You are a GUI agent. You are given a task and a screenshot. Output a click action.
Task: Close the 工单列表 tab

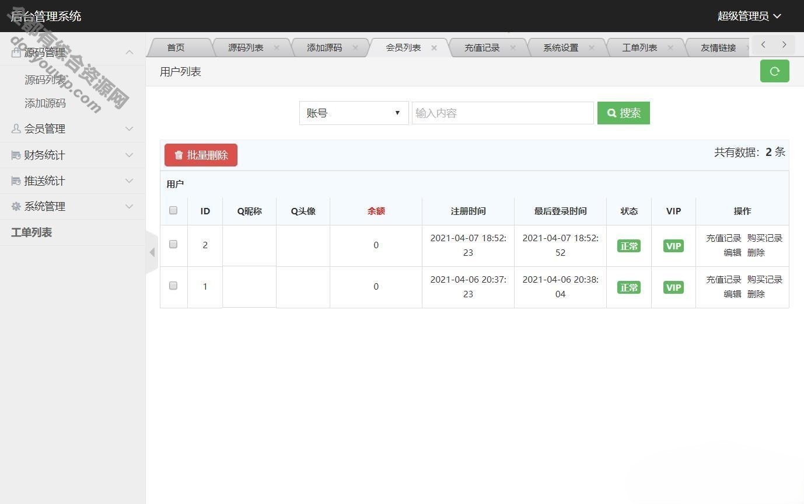pos(670,48)
